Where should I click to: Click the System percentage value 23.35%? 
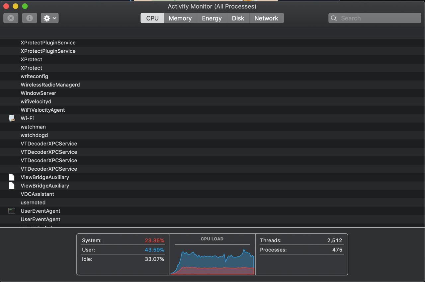pyautogui.click(x=154, y=240)
